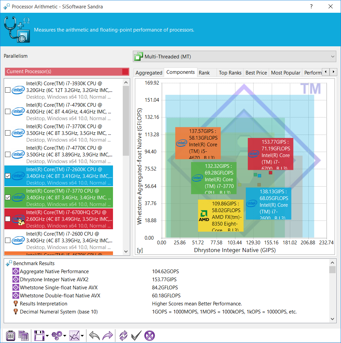Click the Intel logo of i7-3770K row
The image size is (341, 343).
point(18,133)
